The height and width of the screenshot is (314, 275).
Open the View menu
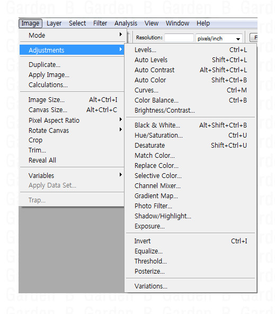click(152, 23)
